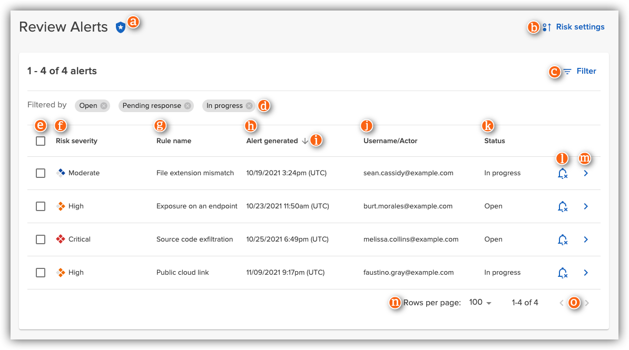This screenshot has height=350, width=629.
Task: Dismiss the alert bell for sean.cassidy row
Action: click(563, 173)
